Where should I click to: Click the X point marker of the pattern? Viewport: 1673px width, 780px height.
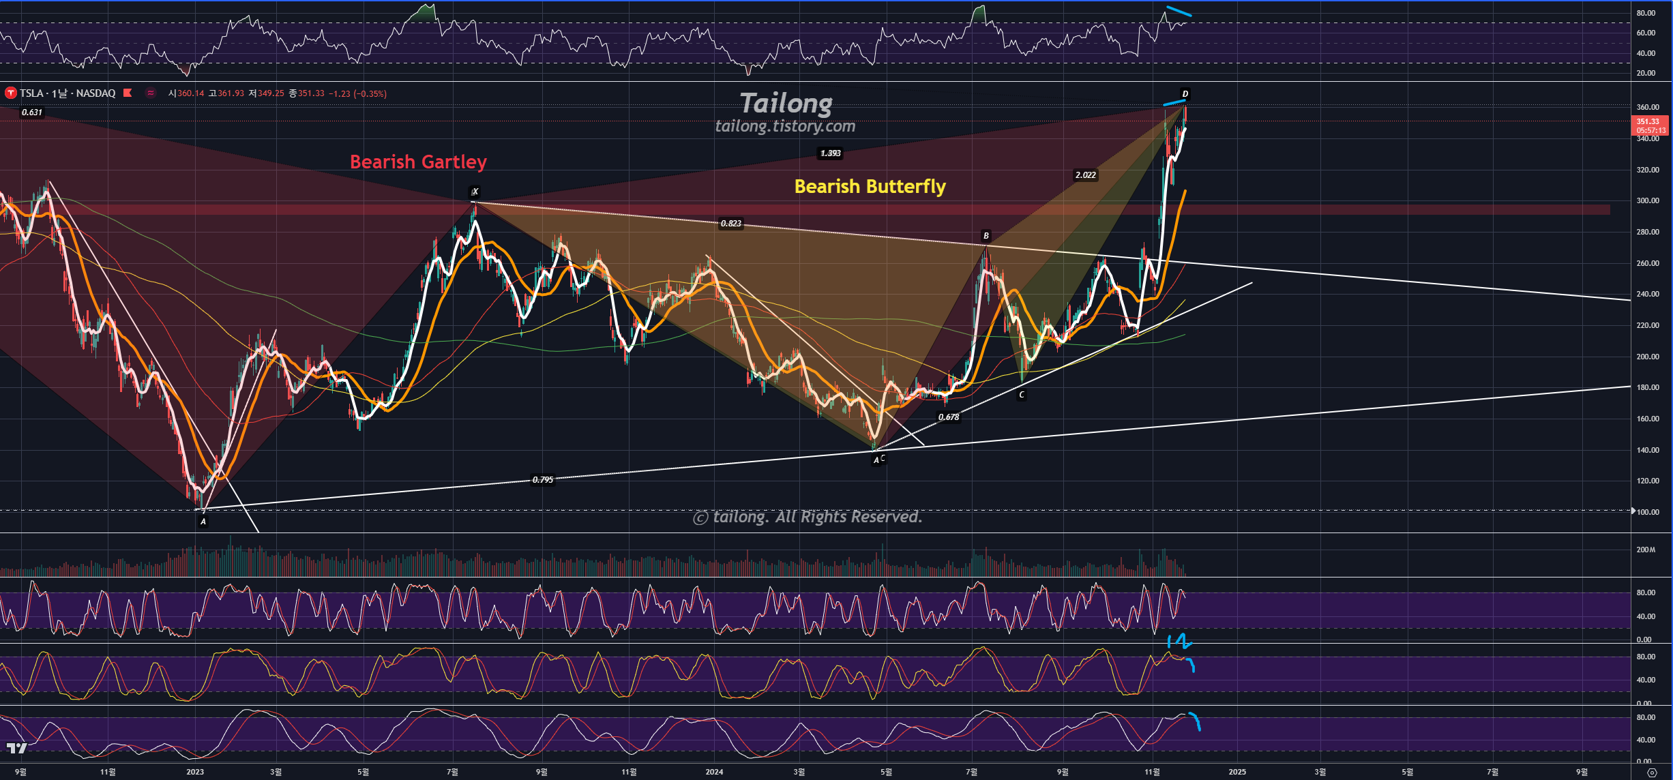pyautogui.click(x=475, y=192)
